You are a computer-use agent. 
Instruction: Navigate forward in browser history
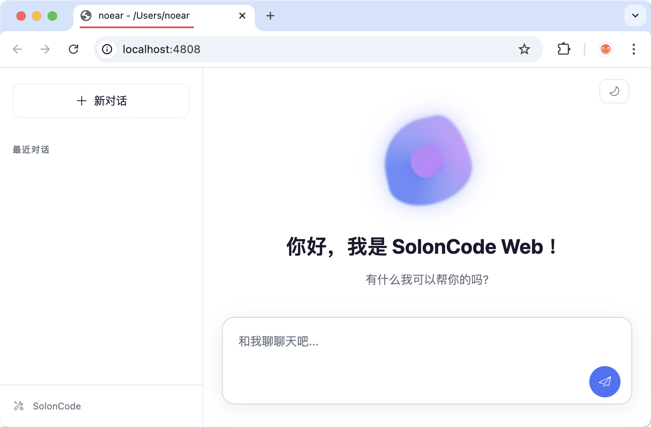45,49
